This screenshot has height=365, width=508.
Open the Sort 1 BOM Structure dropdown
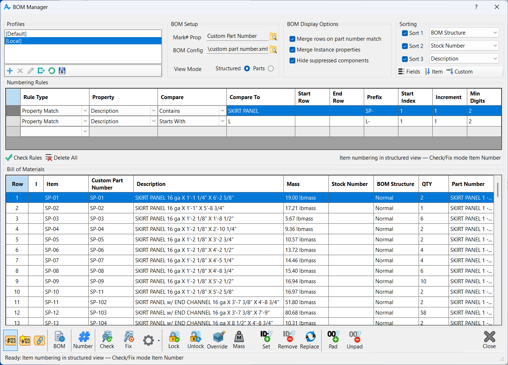(495, 33)
